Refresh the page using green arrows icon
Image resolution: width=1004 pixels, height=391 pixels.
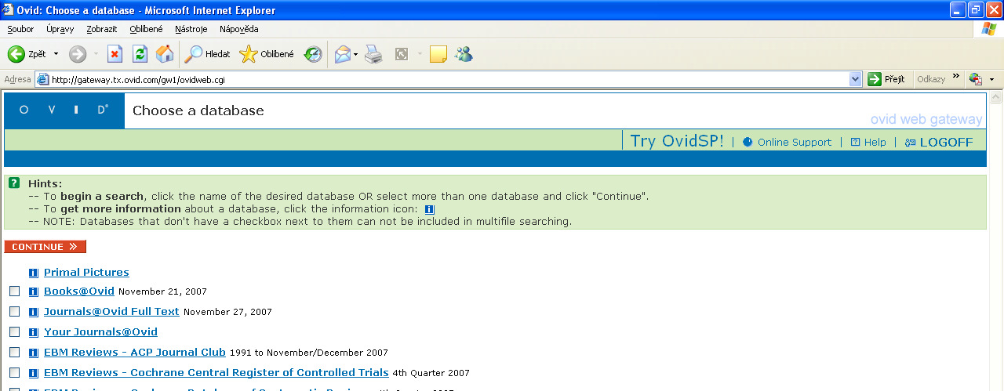pyautogui.click(x=140, y=54)
